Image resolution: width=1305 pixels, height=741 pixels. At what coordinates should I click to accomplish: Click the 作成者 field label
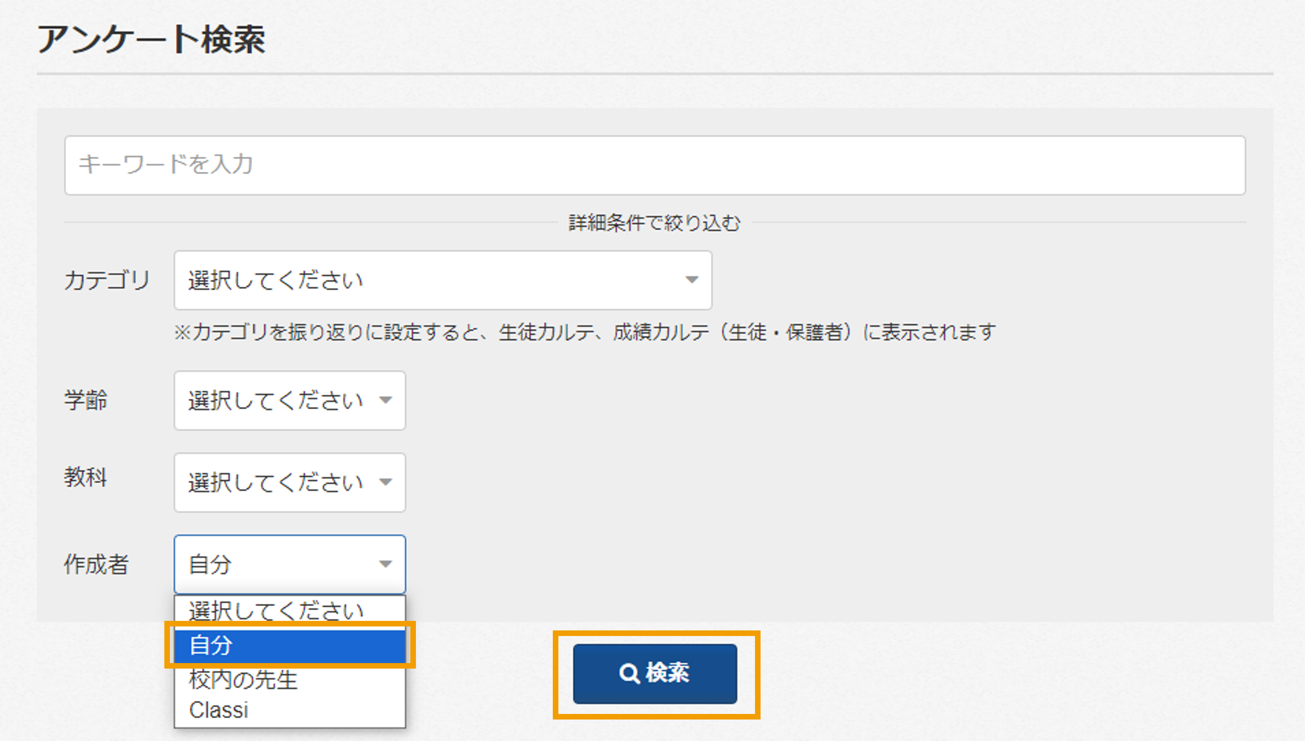(96, 564)
